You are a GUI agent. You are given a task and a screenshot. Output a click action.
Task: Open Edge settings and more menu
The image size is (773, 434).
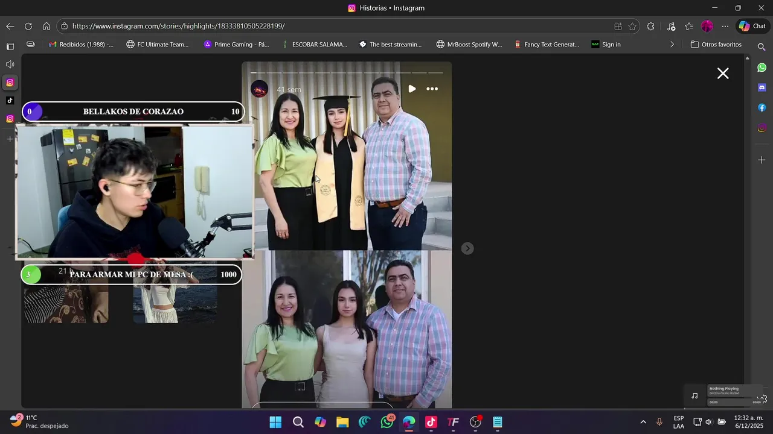725,27
